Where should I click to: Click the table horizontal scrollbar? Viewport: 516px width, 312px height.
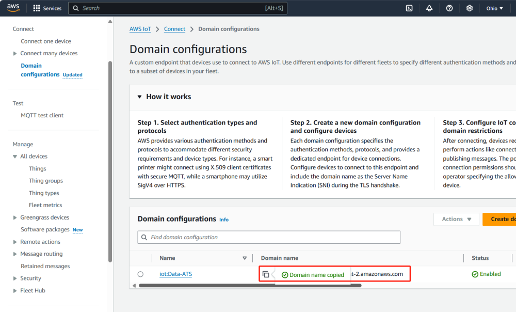point(250,285)
